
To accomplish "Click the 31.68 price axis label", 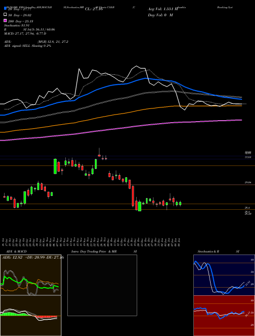I will tap(248, 157).
